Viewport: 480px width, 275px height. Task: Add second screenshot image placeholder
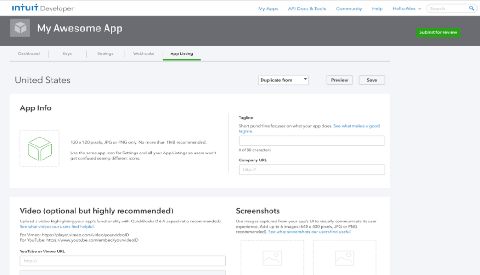345,258
